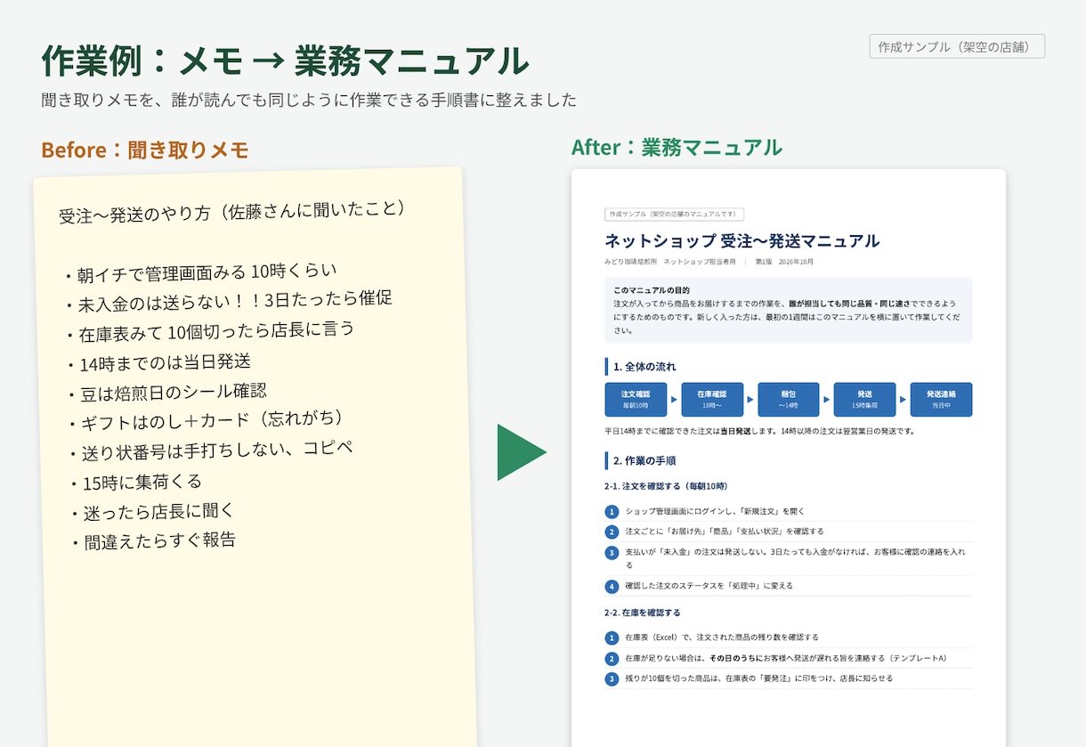Click step text 確認した注文のステータスを「処理中」に変える

(x=709, y=587)
